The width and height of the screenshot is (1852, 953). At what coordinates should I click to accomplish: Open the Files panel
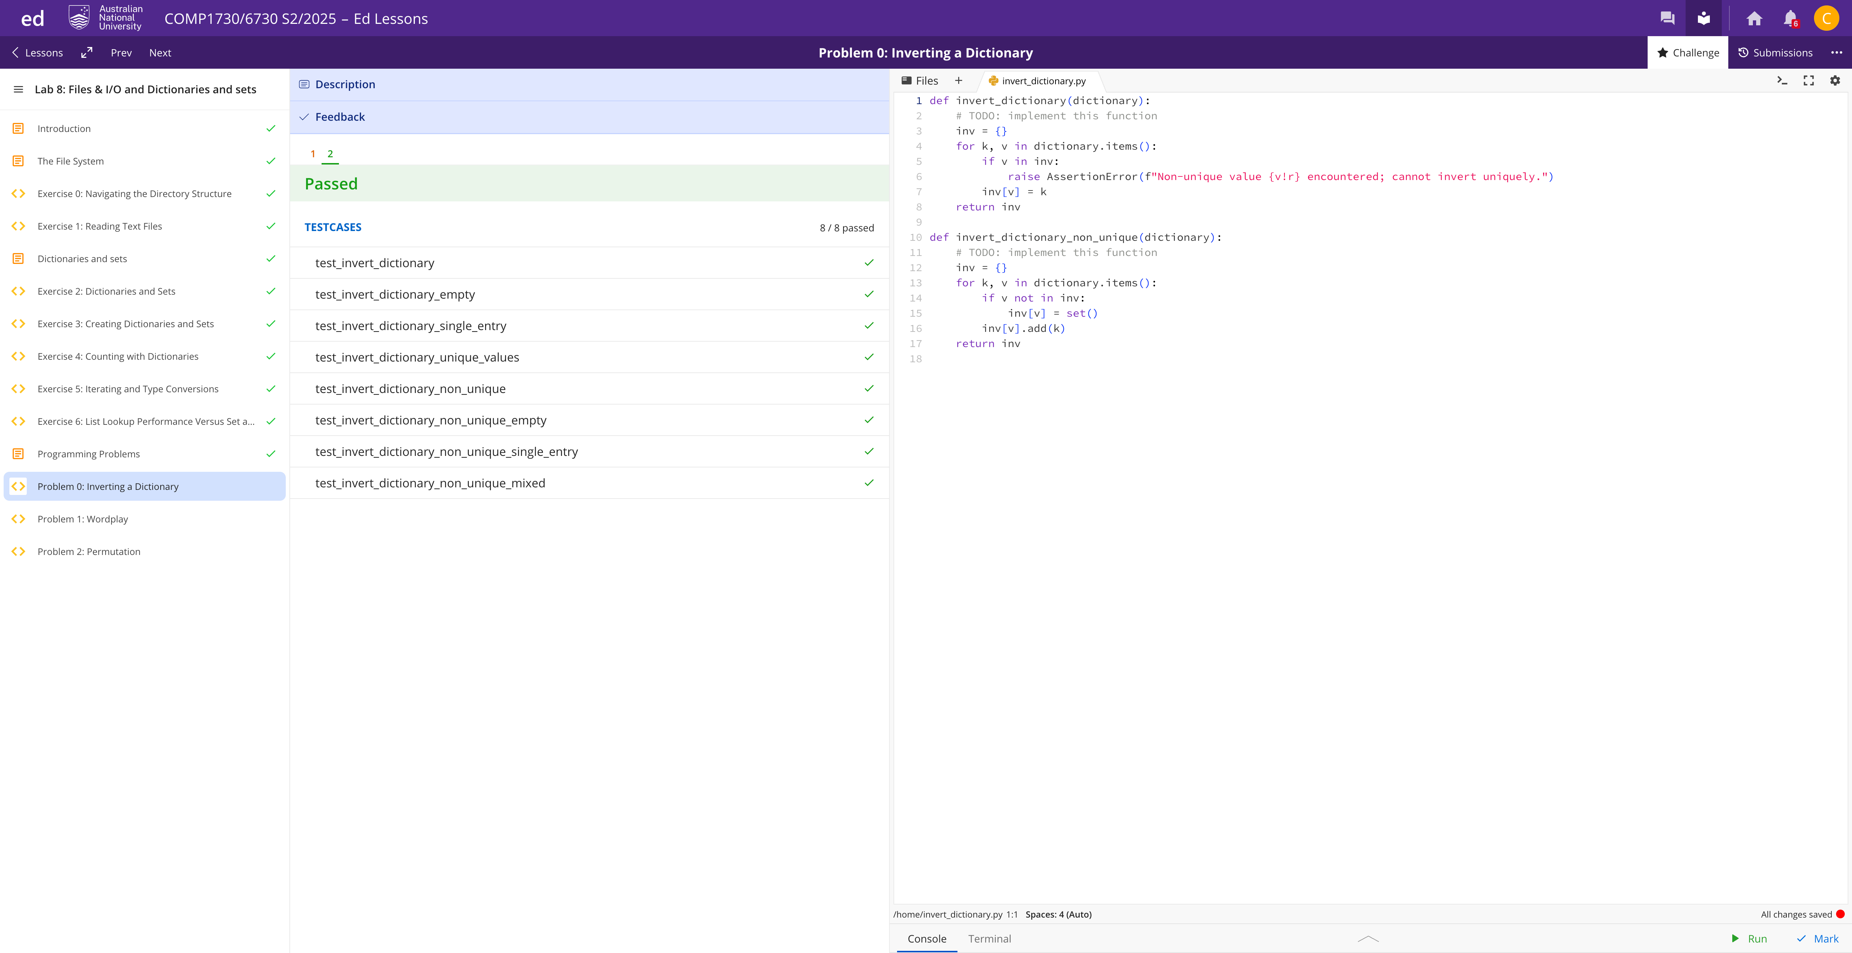(x=919, y=81)
